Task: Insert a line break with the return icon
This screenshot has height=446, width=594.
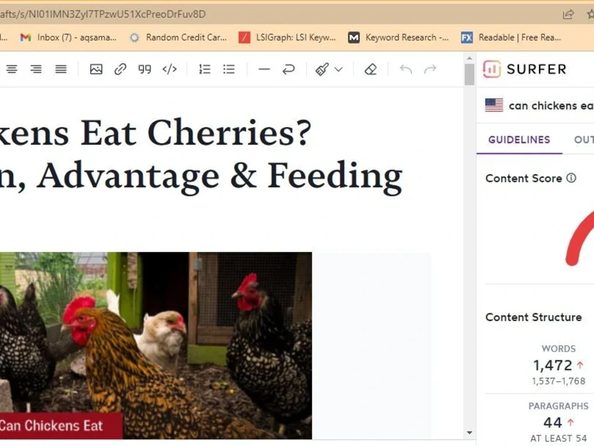Action: pyautogui.click(x=288, y=69)
